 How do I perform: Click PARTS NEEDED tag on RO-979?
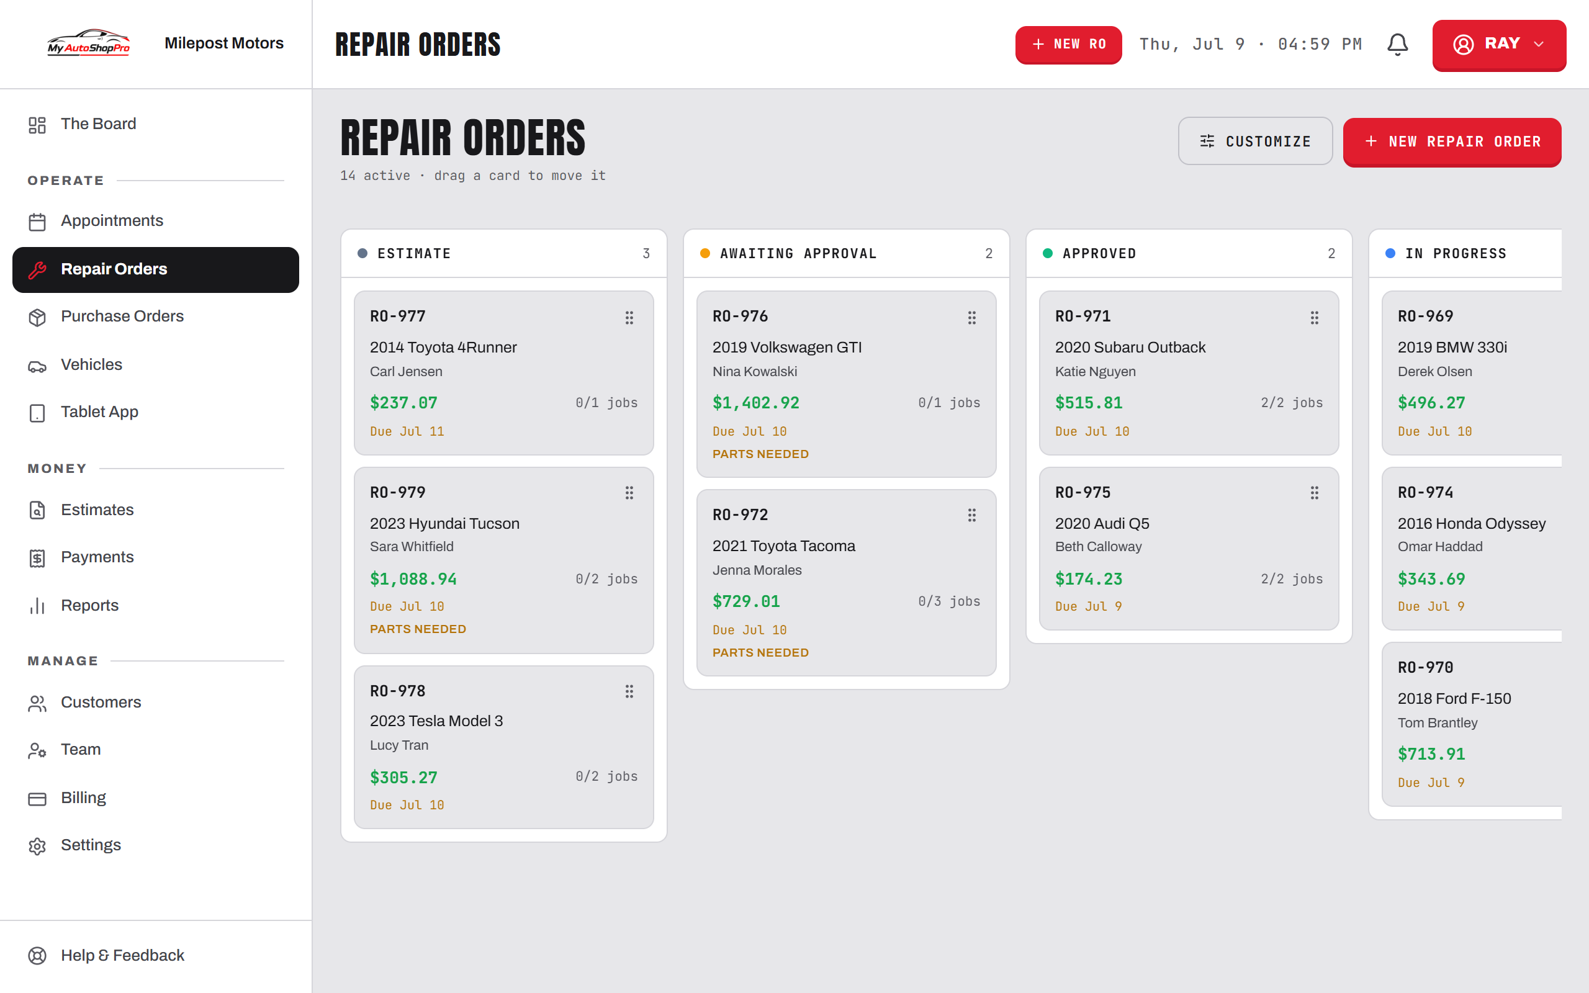pyautogui.click(x=418, y=629)
